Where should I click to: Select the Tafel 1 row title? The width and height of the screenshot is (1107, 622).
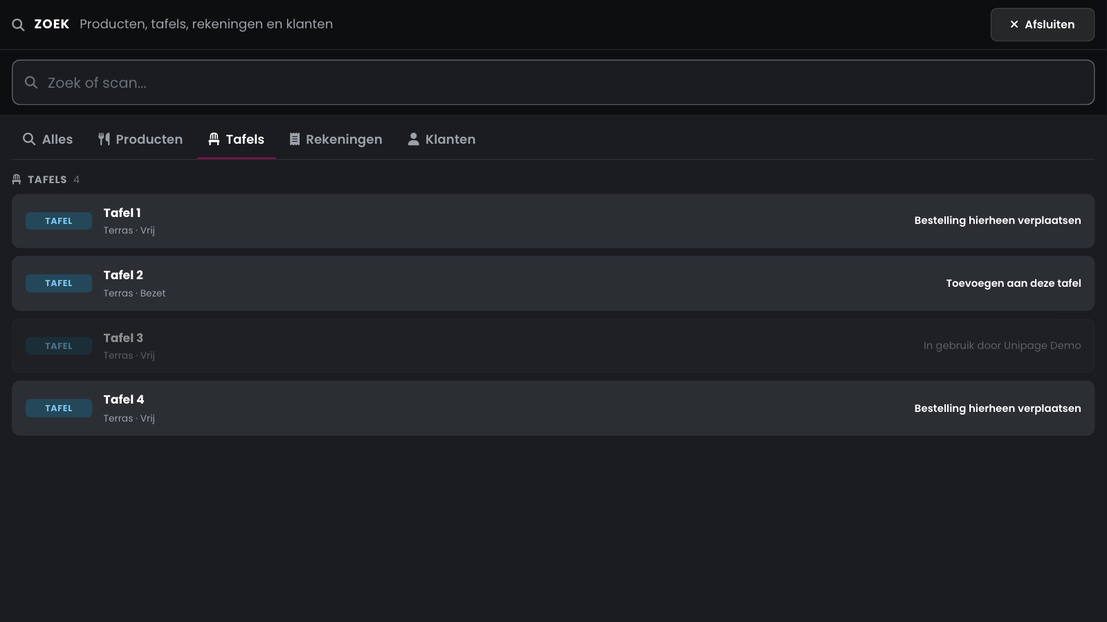click(x=122, y=213)
